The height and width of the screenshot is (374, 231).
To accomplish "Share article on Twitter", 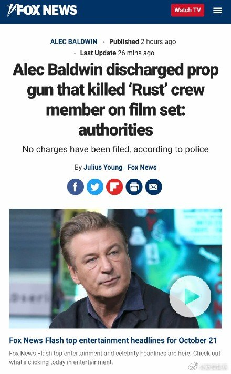I will (x=95, y=187).
